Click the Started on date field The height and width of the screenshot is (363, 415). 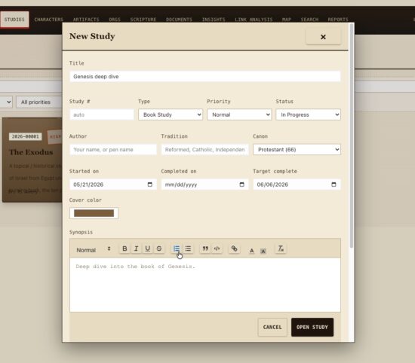(113, 185)
